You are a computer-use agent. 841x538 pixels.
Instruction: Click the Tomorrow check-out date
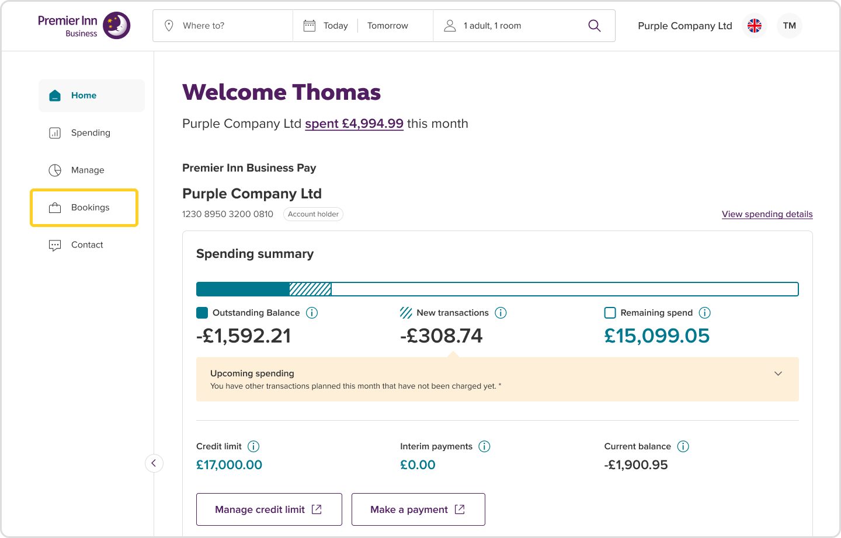tap(388, 26)
